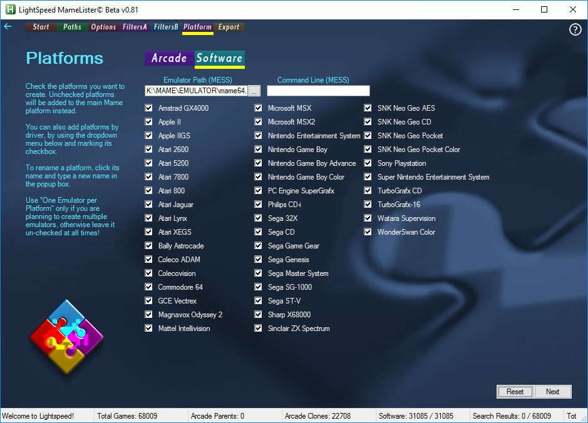Click Arcade Clones: 22708 status entry

click(317, 416)
